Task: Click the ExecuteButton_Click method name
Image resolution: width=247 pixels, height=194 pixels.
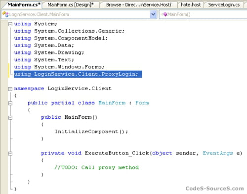Action: pos(117,153)
